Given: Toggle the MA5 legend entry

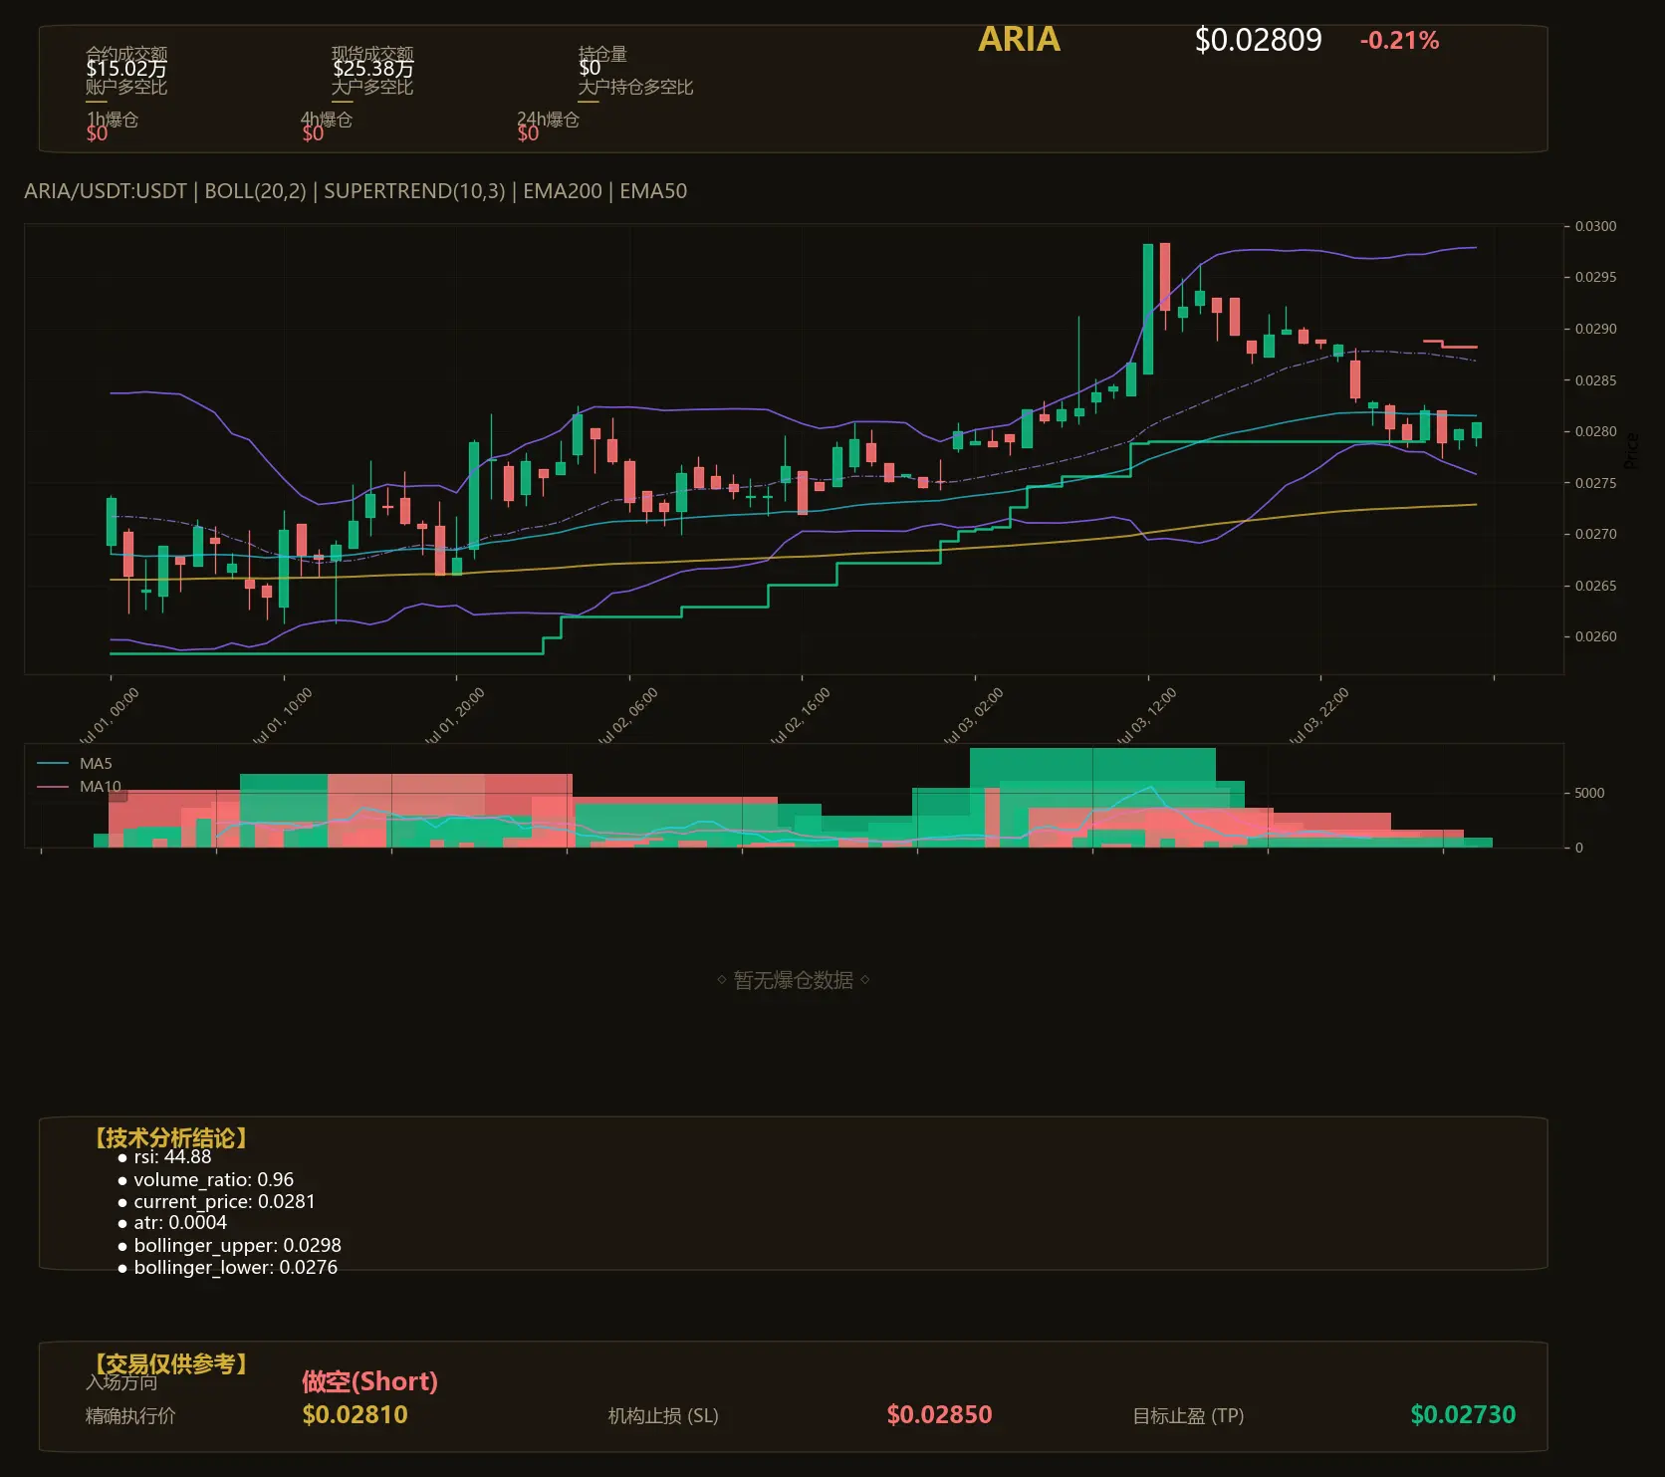Looking at the screenshot, I should pyautogui.click(x=75, y=764).
